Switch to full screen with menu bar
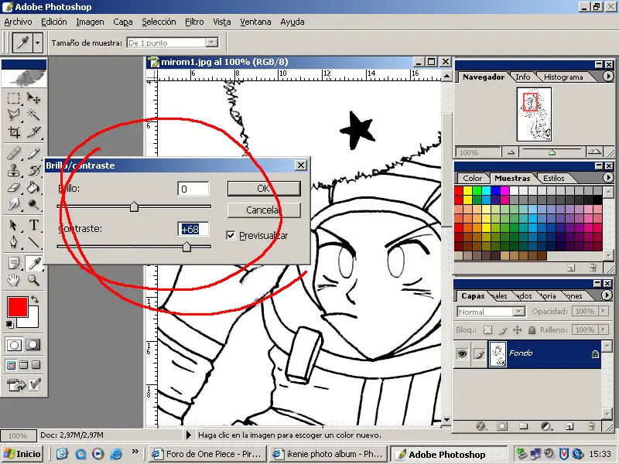 click(x=24, y=365)
